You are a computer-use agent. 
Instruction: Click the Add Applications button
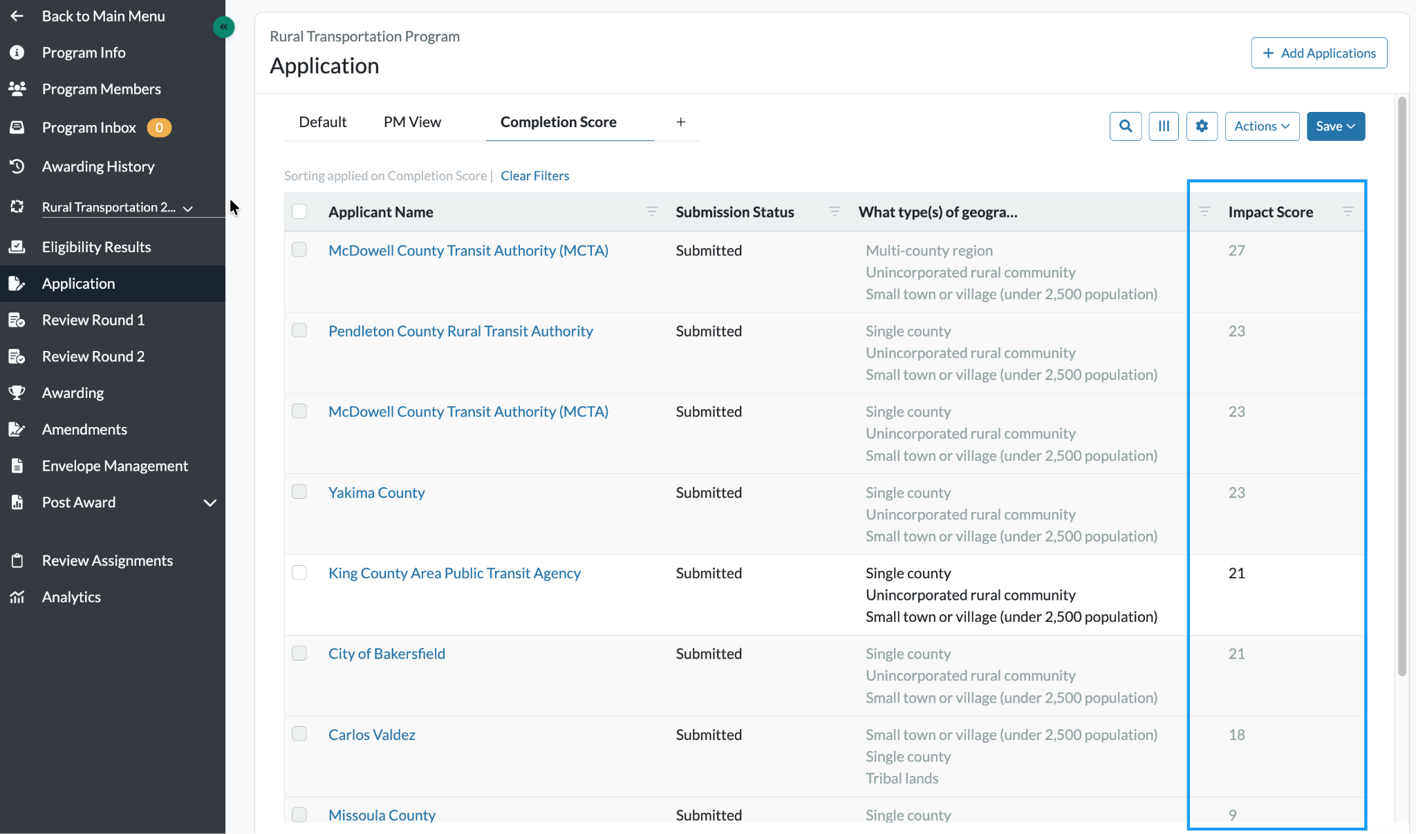[1319, 53]
